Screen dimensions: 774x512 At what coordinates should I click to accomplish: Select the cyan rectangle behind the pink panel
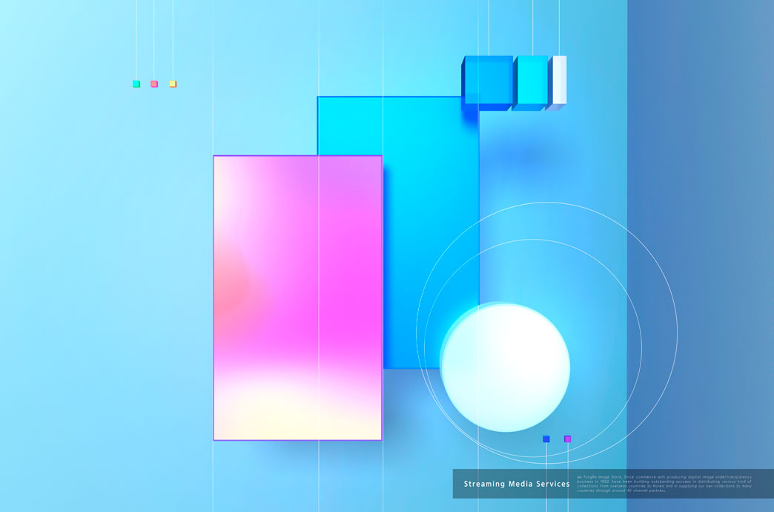pos(430,223)
